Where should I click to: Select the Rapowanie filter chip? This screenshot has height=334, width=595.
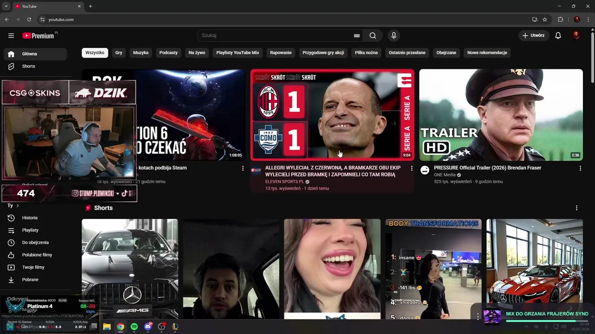point(281,53)
